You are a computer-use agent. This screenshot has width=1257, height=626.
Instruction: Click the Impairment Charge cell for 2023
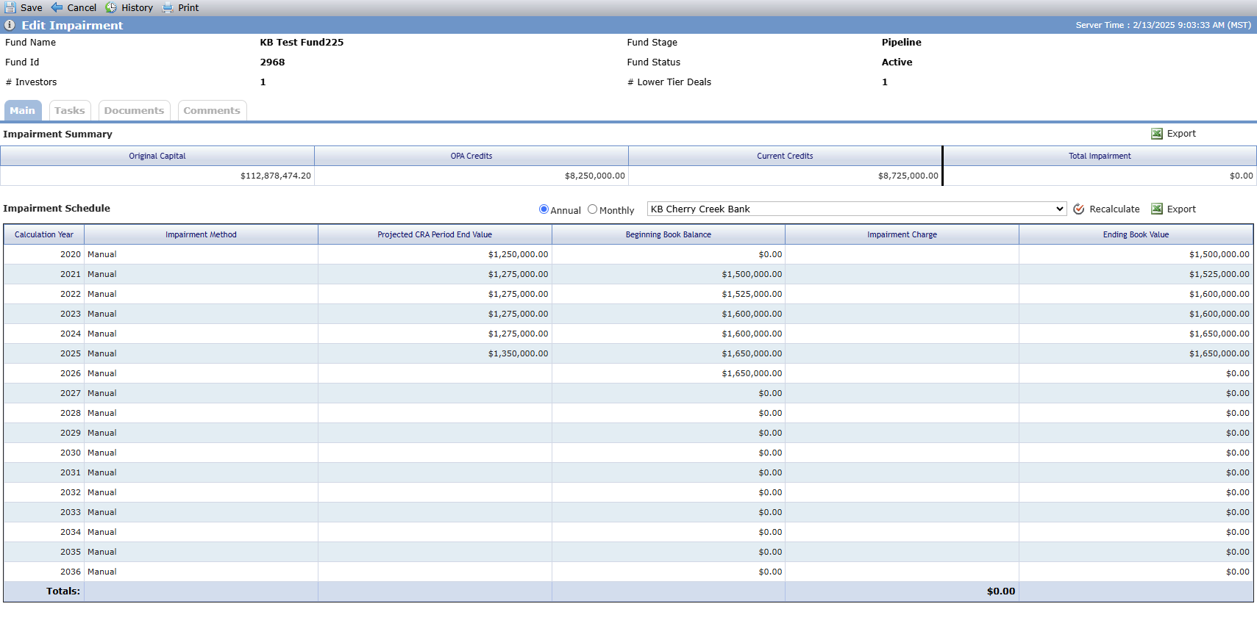(902, 314)
